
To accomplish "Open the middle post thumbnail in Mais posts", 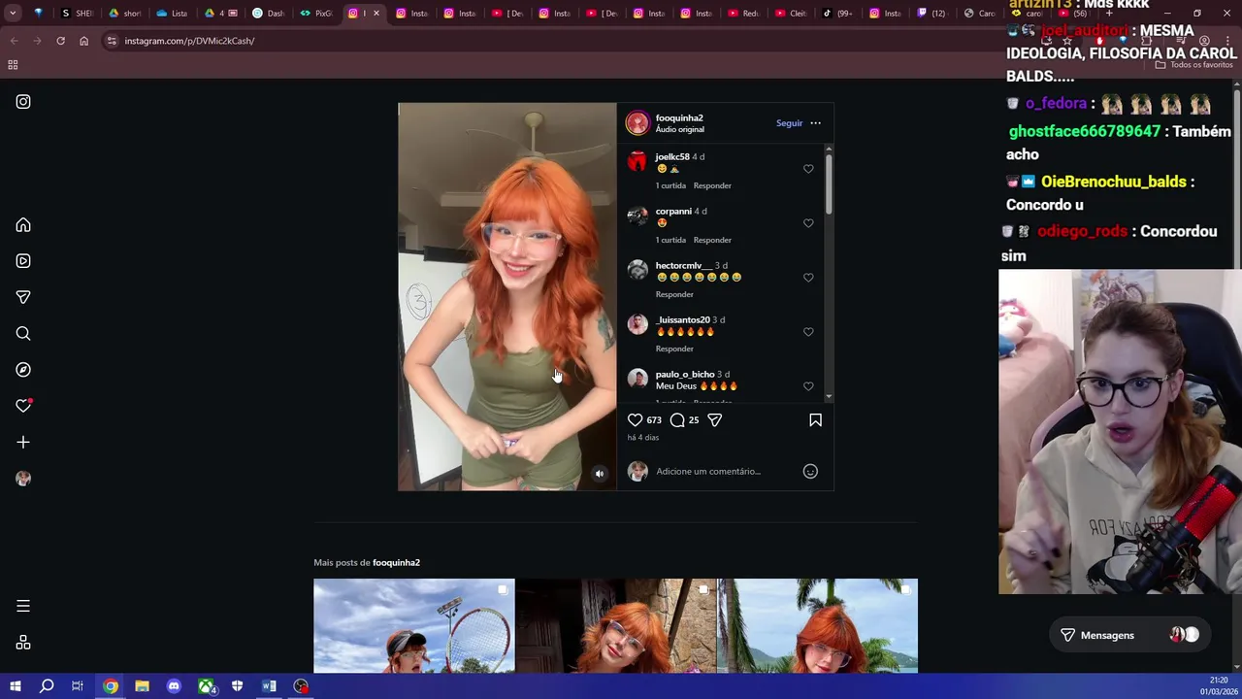I will [x=615, y=626].
